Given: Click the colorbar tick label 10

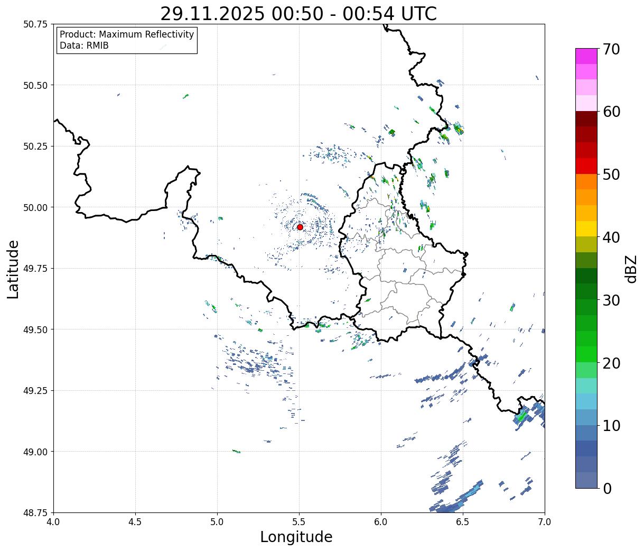Looking at the screenshot, I should pyautogui.click(x=611, y=425).
